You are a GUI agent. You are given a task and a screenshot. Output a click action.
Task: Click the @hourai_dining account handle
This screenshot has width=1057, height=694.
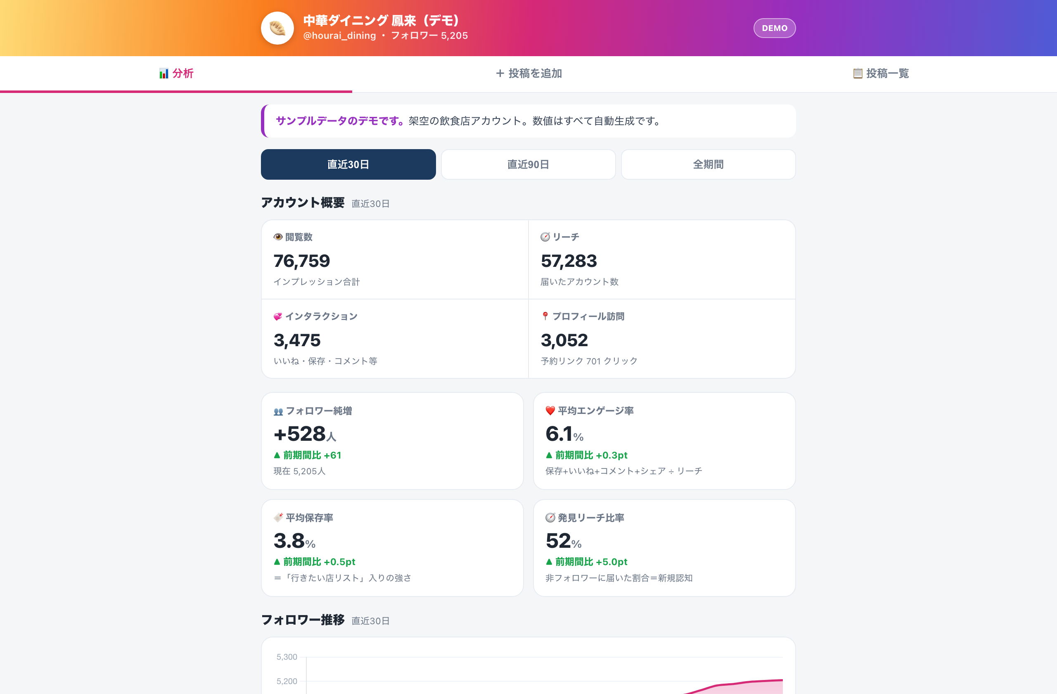pyautogui.click(x=339, y=36)
